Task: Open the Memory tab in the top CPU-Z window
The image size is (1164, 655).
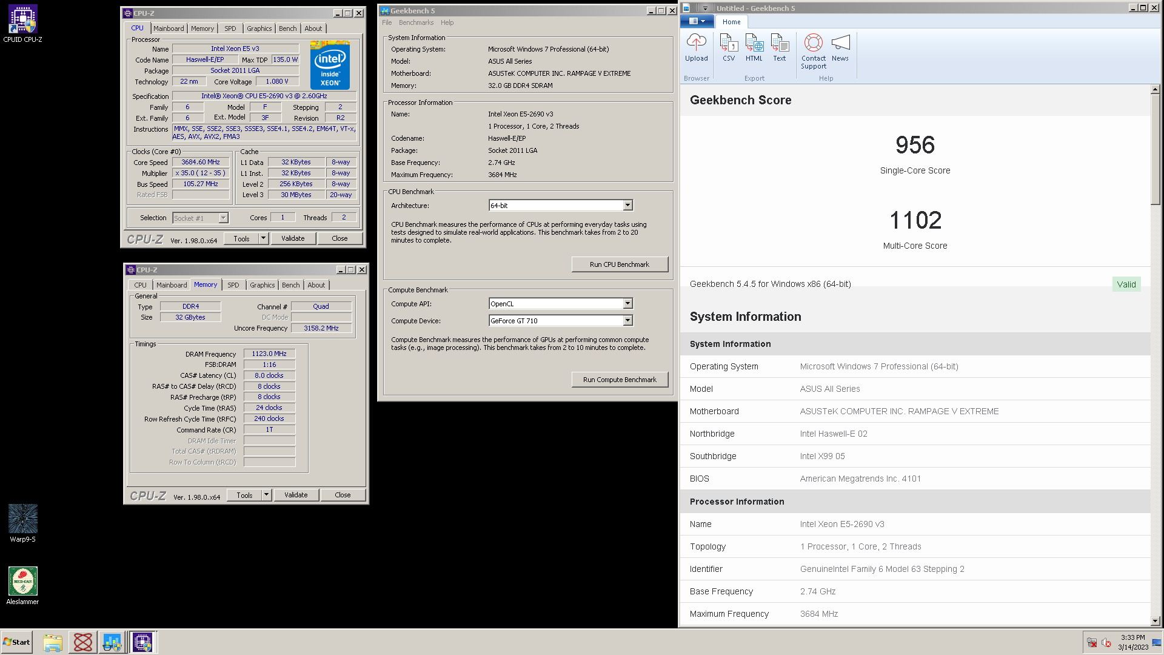Action: [202, 29]
